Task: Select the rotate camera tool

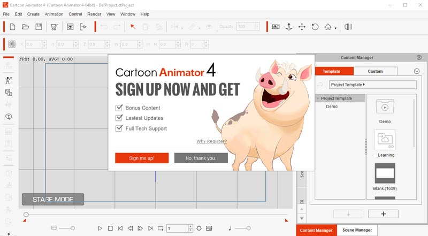Action: (x=315, y=27)
